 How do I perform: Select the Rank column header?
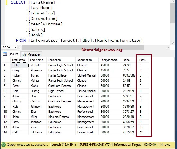tap(143, 60)
